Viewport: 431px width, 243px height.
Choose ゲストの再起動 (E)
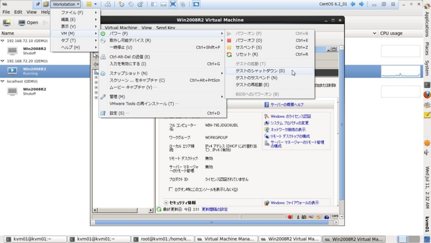(270, 85)
